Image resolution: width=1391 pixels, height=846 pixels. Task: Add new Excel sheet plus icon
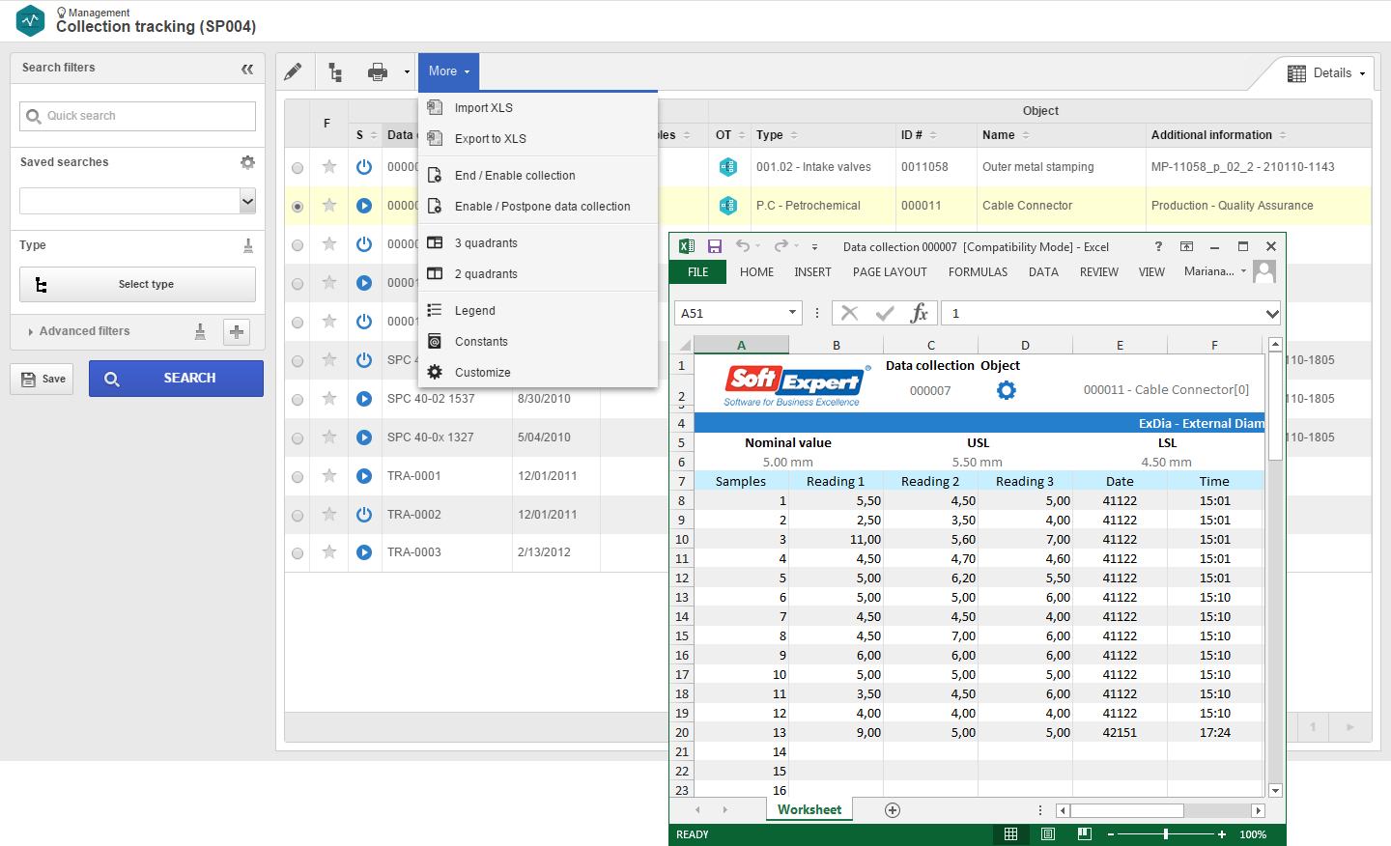pos(893,810)
